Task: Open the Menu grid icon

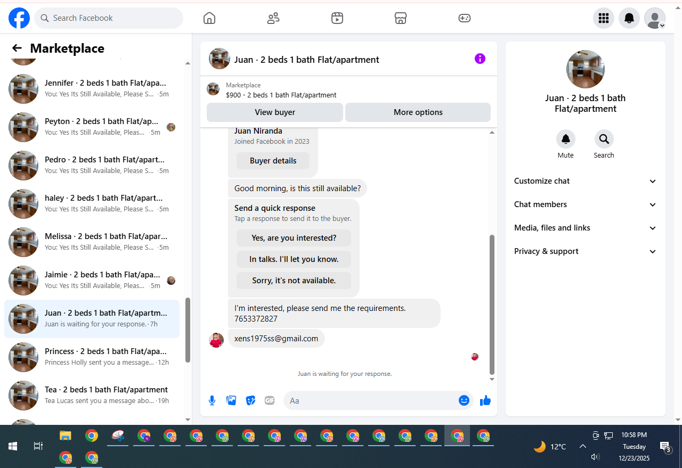Action: tap(604, 18)
